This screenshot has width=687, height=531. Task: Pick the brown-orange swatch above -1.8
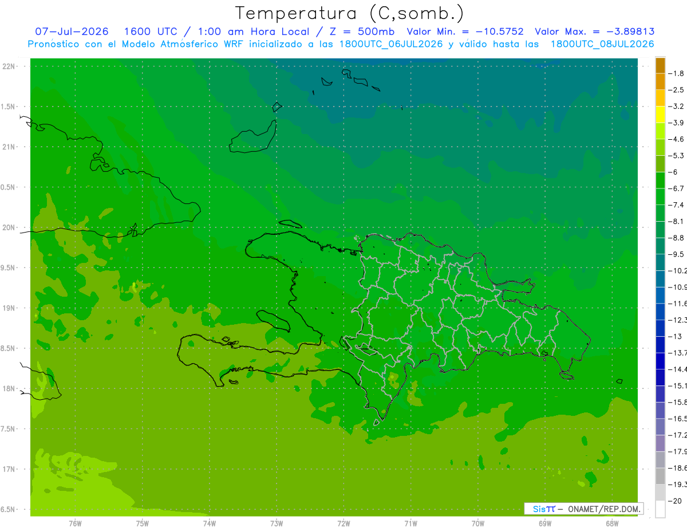(660, 65)
